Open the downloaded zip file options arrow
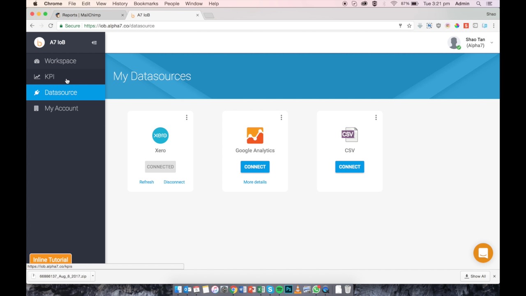Image resolution: width=526 pixels, height=296 pixels. [x=93, y=276]
